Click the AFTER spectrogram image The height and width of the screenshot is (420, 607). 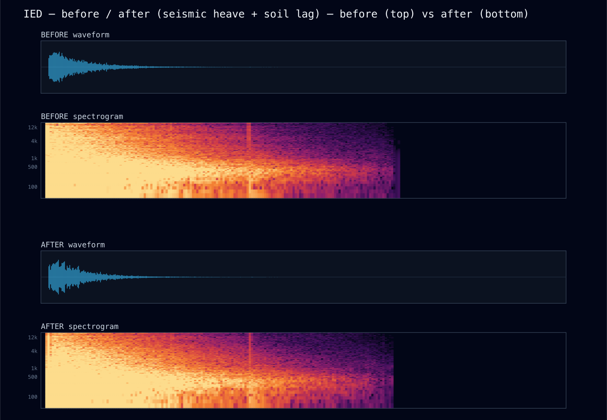303,371
